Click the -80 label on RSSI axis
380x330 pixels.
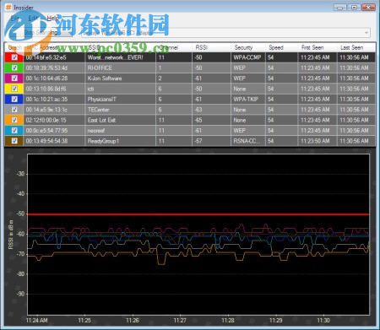[x=20, y=273]
